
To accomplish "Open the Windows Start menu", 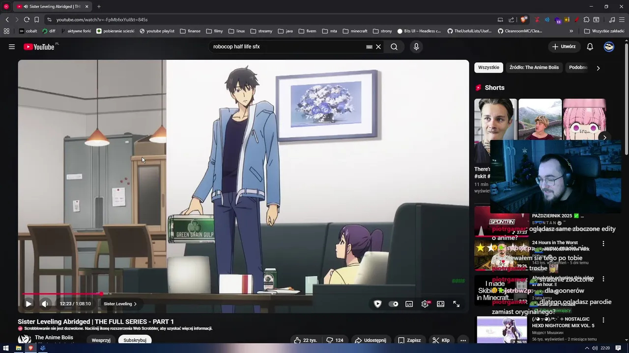I will point(6,348).
